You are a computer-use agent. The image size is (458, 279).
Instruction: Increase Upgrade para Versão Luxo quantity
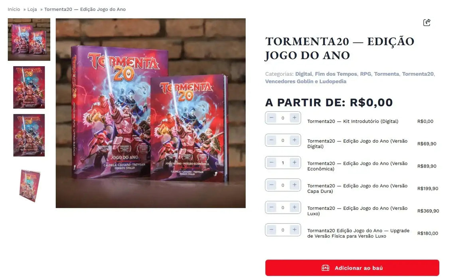coord(294,230)
